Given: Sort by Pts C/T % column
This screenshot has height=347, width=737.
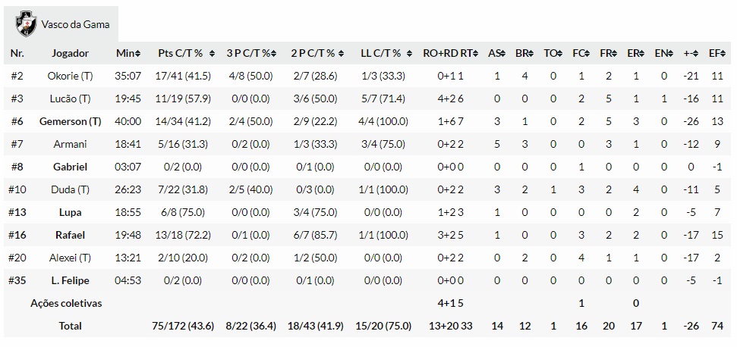Looking at the screenshot, I should (184, 53).
